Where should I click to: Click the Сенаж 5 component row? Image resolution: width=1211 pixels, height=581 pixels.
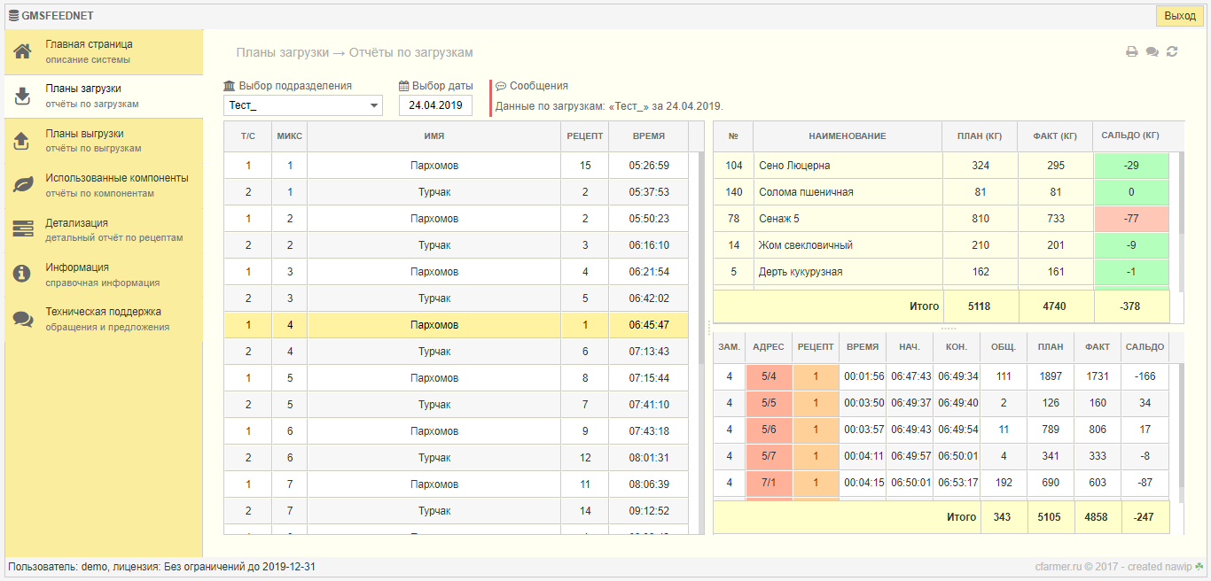pos(941,219)
